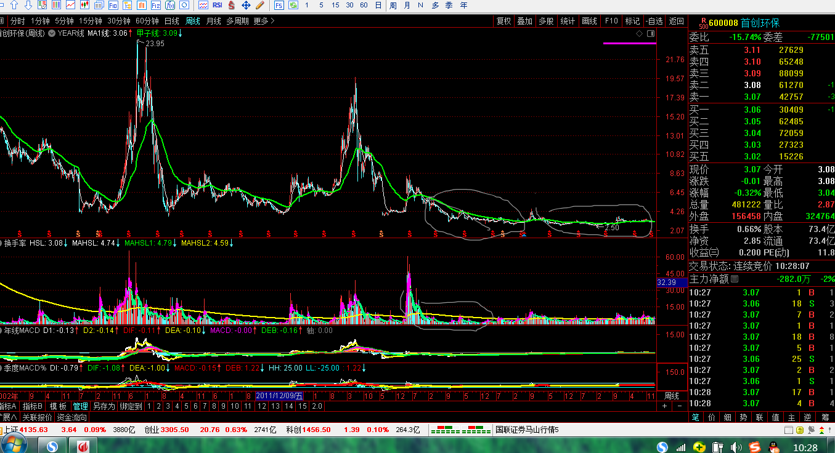Select the pencil drawing tool icon
Image resolution: width=835 pixels, height=453 pixels.
[x=260, y=5]
